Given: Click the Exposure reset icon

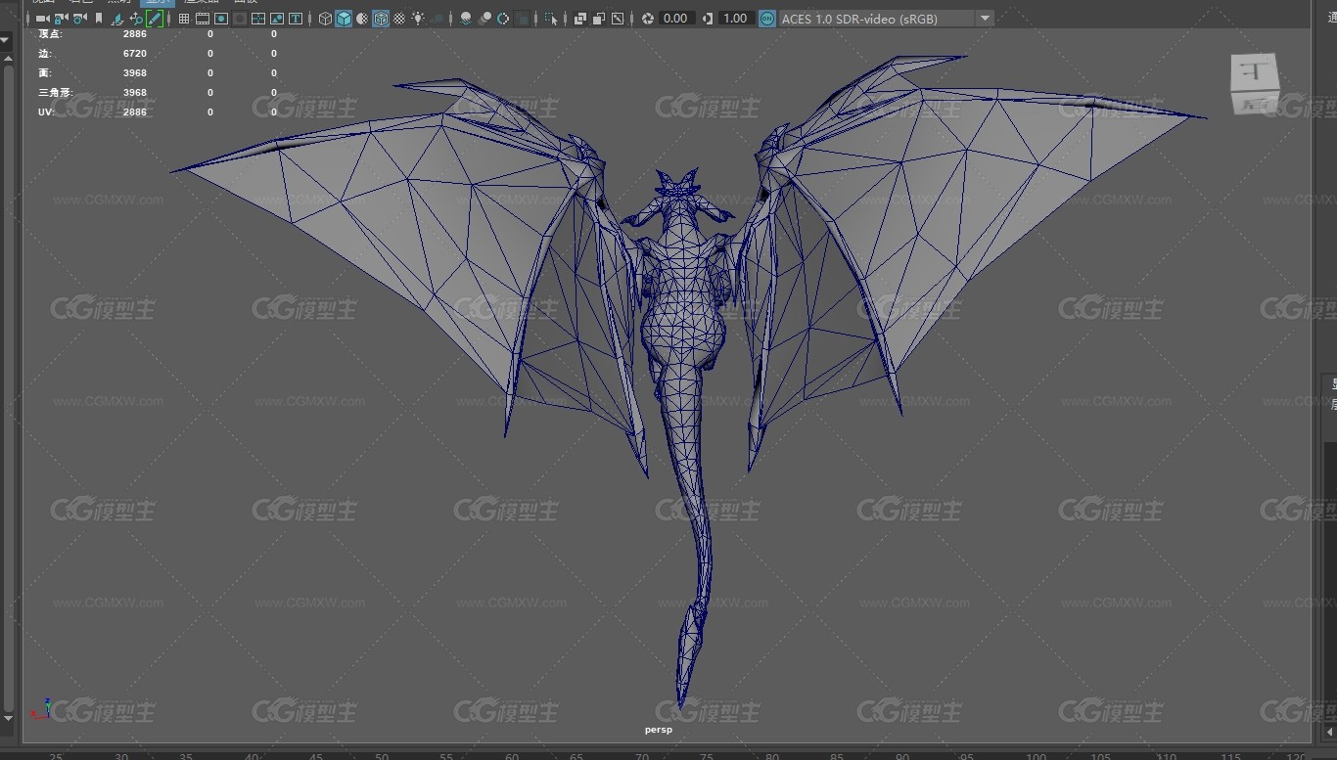Looking at the screenshot, I should (x=648, y=19).
